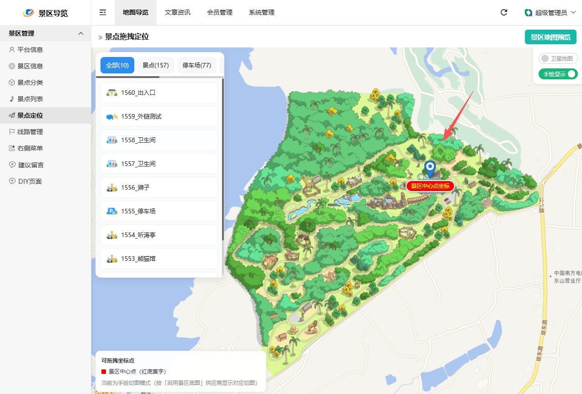This screenshot has height=394, width=582.
Task: Select the 1559_外链测试 list row text
Action: tap(141, 116)
